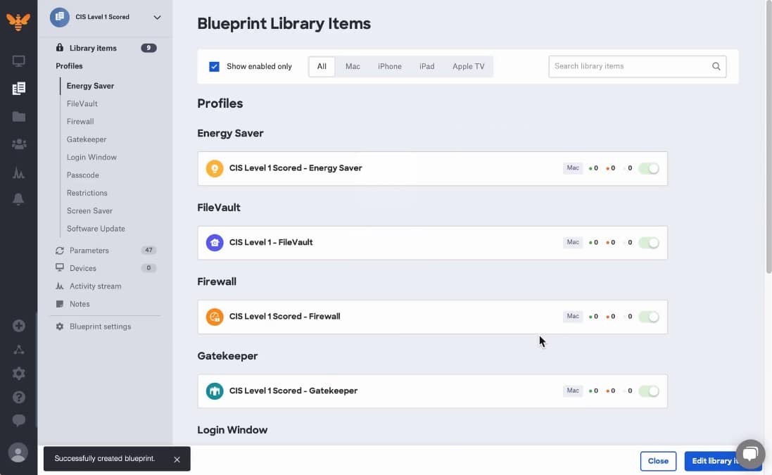Open Blueprints from the dark sidebar icon
This screenshot has height=475, width=772.
point(19,89)
